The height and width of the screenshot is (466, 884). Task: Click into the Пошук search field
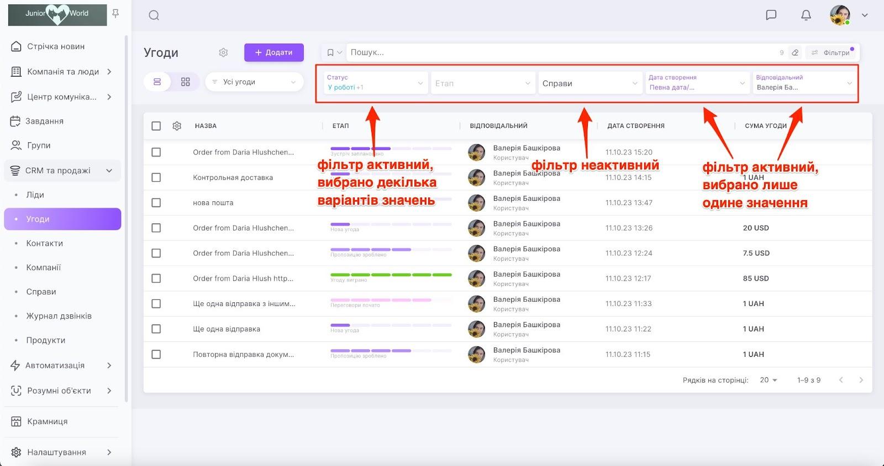pyautogui.click(x=558, y=52)
